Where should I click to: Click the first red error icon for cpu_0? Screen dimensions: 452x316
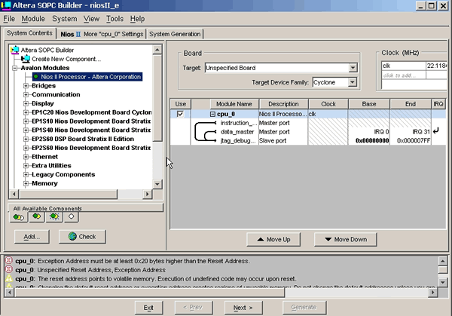tap(9, 260)
